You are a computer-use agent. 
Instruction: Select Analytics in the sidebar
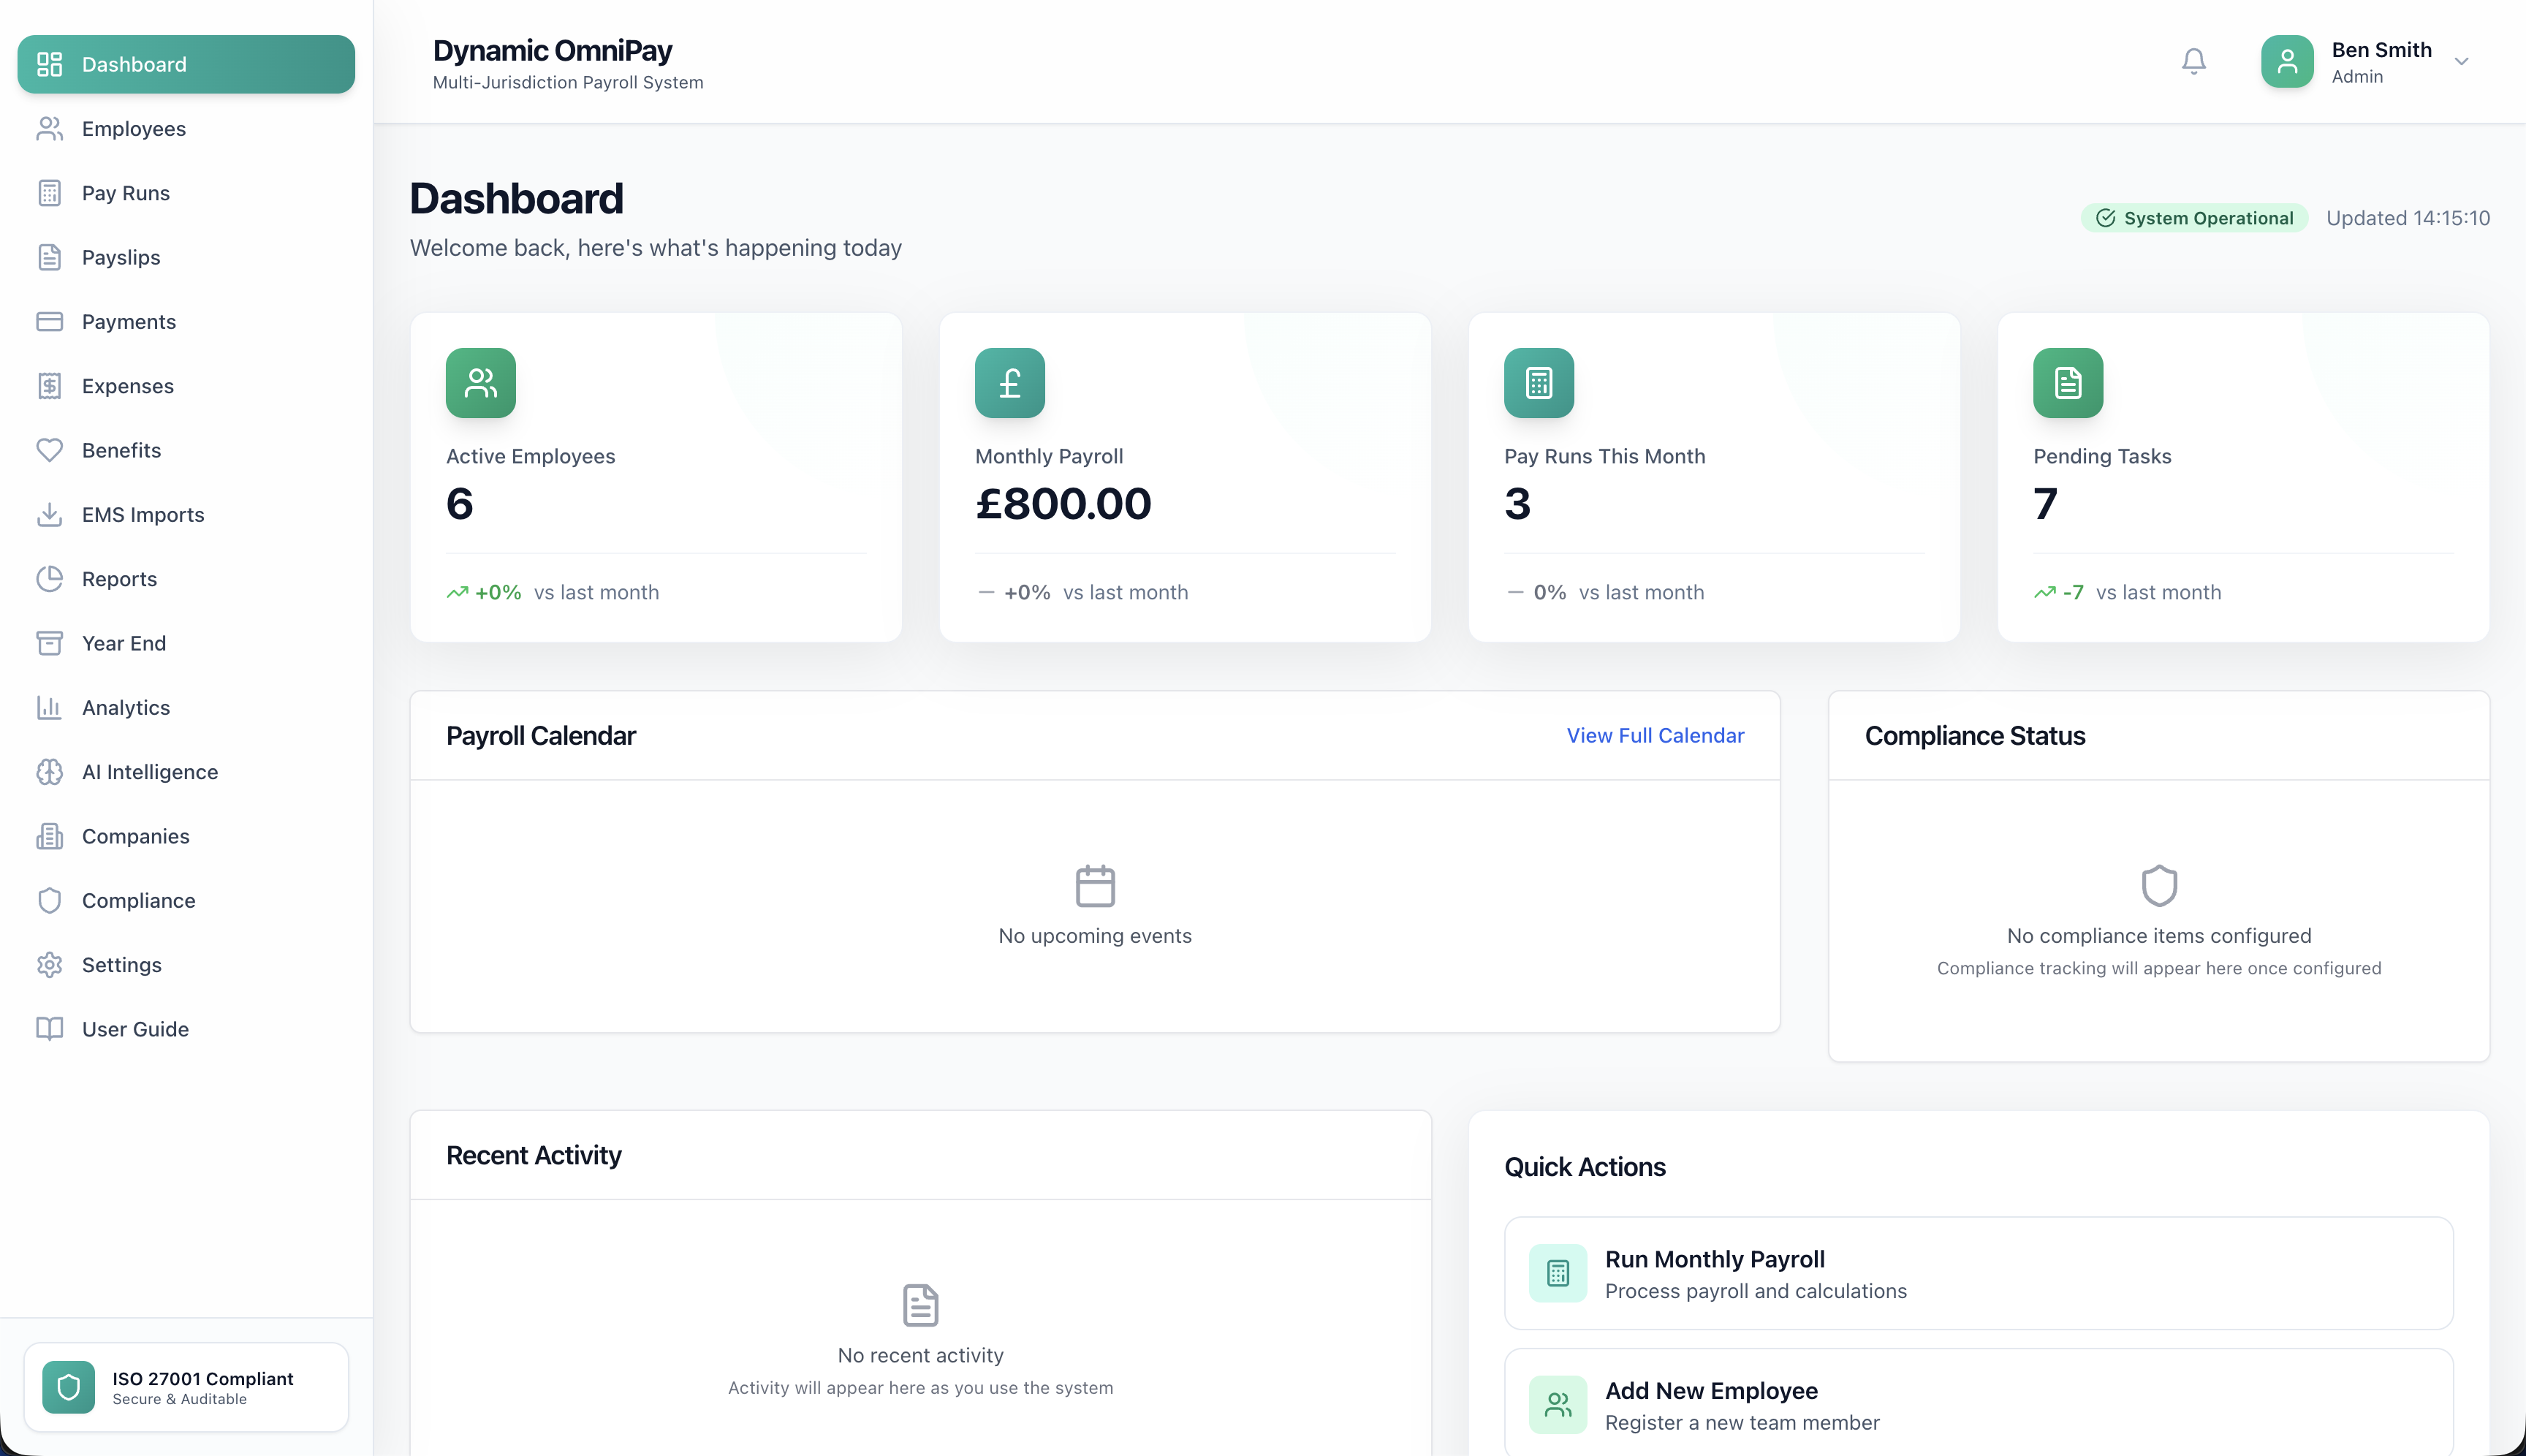pyautogui.click(x=186, y=708)
